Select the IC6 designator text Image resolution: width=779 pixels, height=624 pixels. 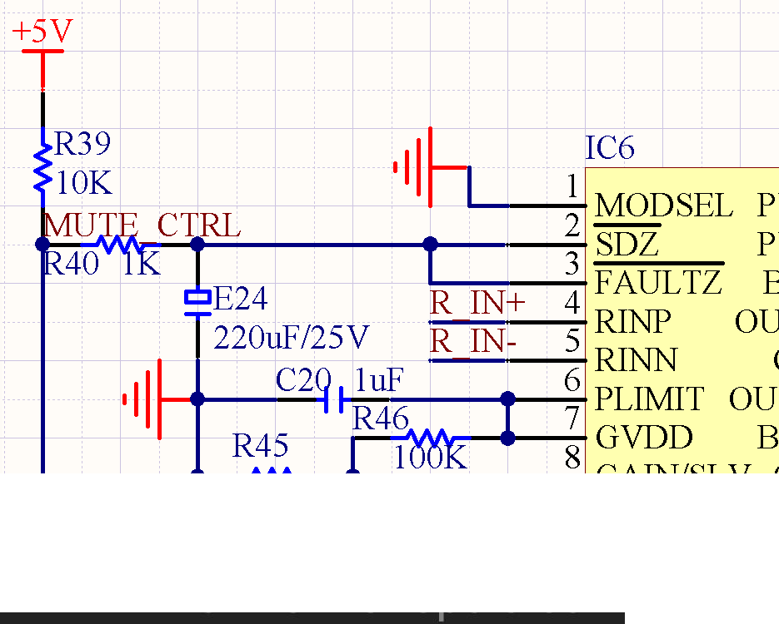pos(610,148)
